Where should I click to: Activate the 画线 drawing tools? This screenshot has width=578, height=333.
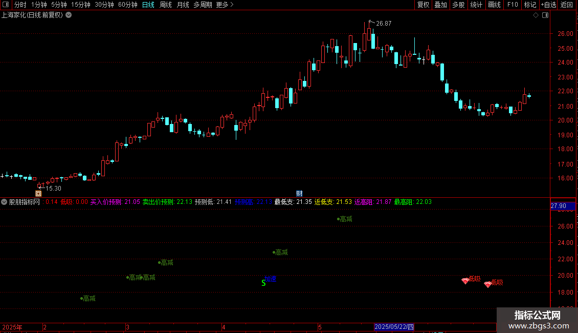click(494, 5)
